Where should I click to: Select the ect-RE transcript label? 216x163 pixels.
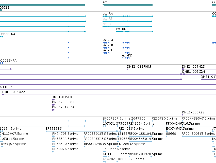click(108, 24)
